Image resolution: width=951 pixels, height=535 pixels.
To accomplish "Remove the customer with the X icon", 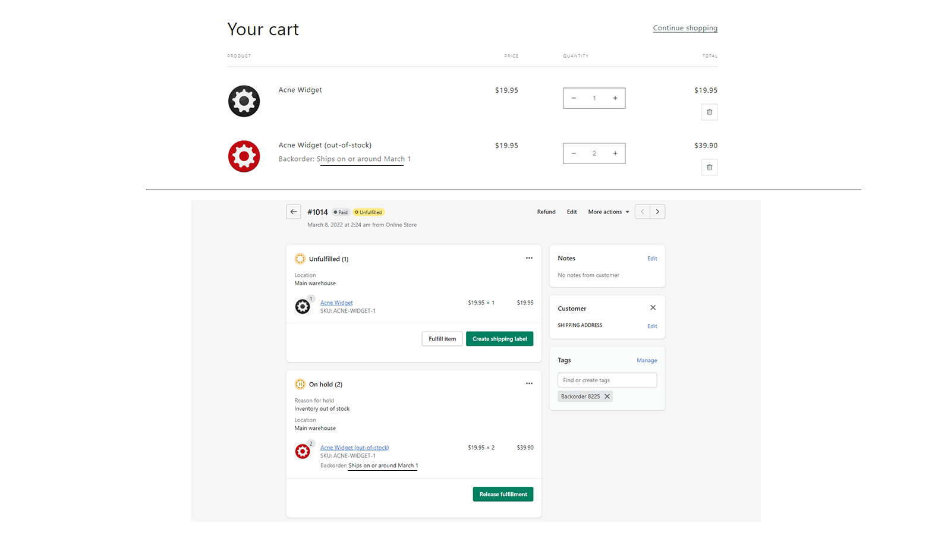I will 653,307.
